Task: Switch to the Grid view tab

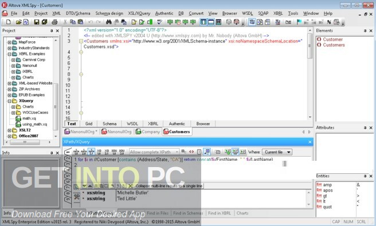Action: pyautogui.click(x=89, y=124)
